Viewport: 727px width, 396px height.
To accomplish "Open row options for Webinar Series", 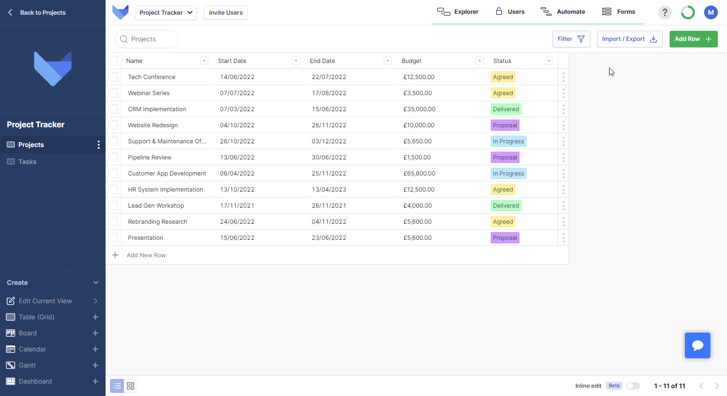I will point(563,93).
